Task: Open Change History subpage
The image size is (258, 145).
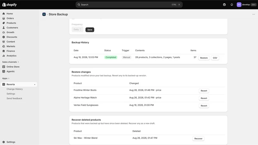Action: 15,89
